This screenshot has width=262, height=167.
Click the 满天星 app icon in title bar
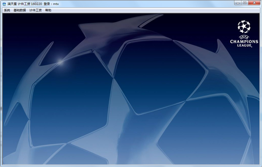click(4, 4)
